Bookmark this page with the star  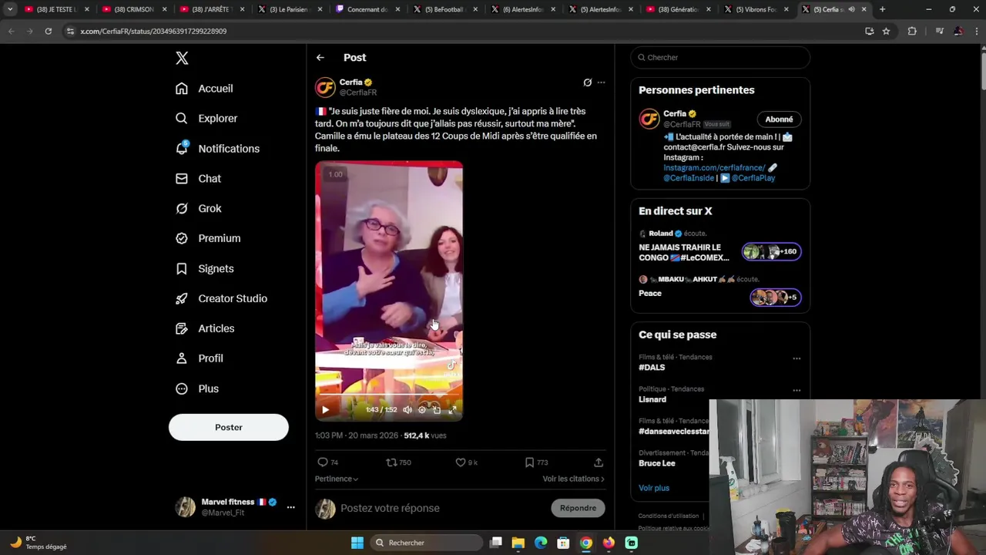click(x=886, y=31)
